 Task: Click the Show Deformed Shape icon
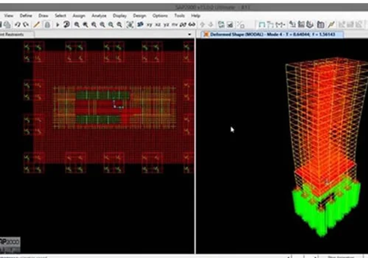pos(270,24)
